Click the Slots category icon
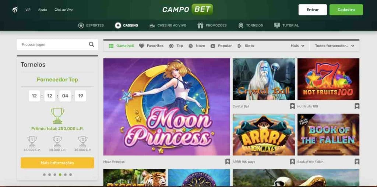This screenshot has width=377, height=187. tap(239, 46)
